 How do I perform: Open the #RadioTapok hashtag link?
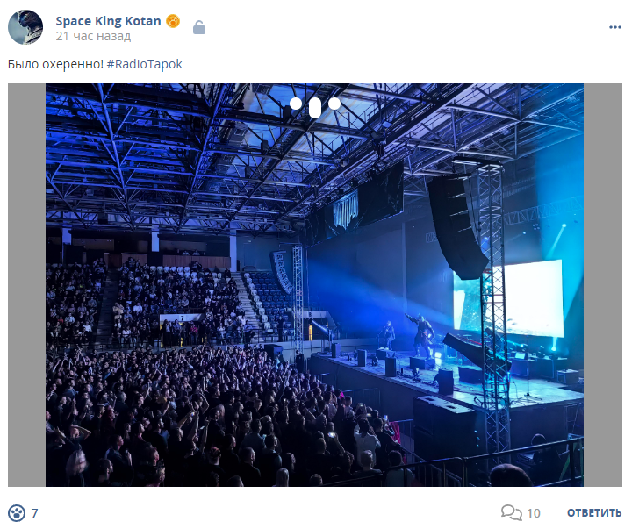click(x=144, y=64)
